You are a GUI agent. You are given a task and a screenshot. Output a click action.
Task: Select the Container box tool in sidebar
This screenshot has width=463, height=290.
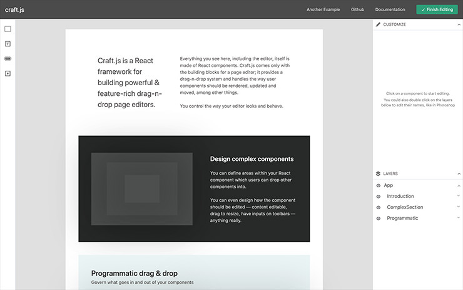8,29
